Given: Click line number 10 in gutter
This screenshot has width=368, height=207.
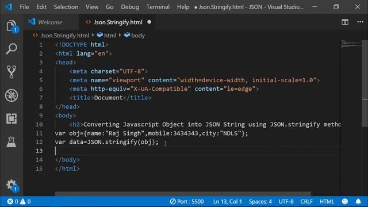Looking at the screenshot, I should [39, 124].
